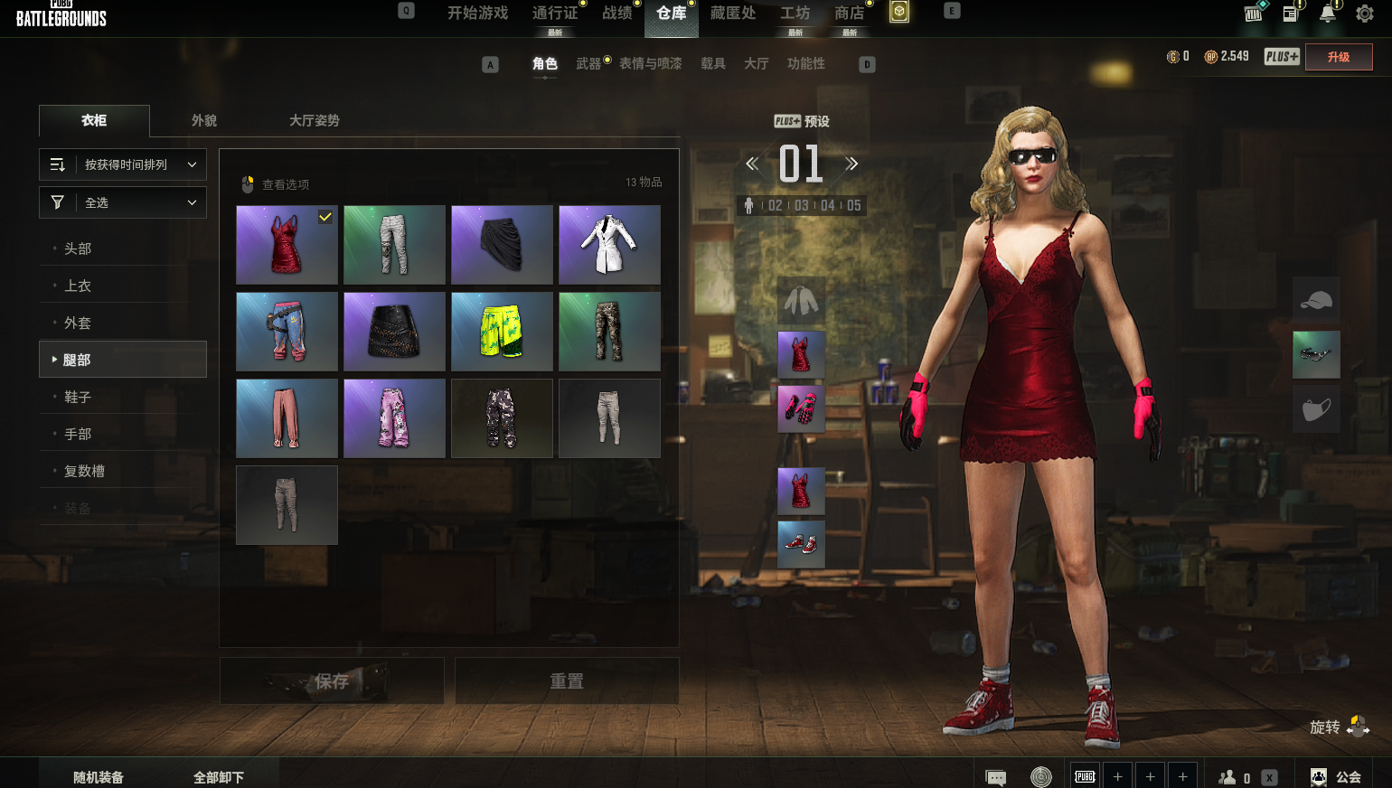Open the news page icon

1290,14
